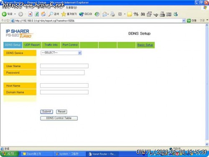Open the Basic Setup link
This screenshot has height=157, width=209.
tap(145, 45)
